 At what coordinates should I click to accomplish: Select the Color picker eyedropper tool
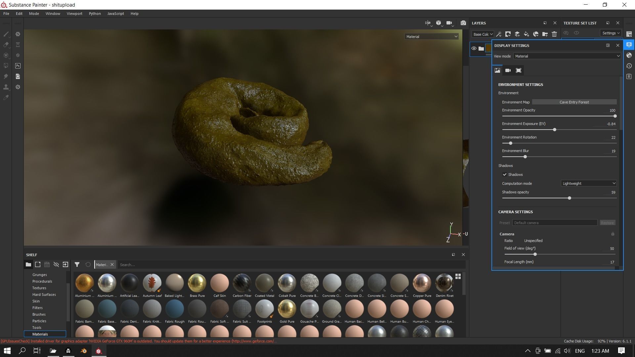(6, 98)
